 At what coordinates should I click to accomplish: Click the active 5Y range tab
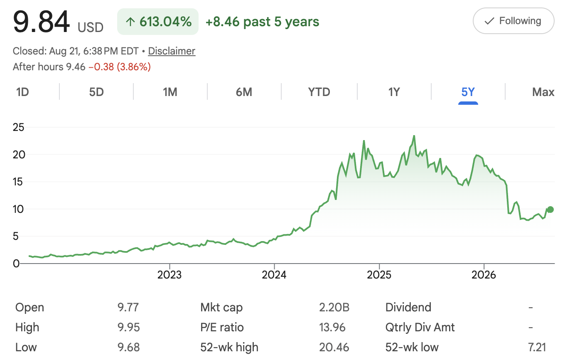(468, 92)
